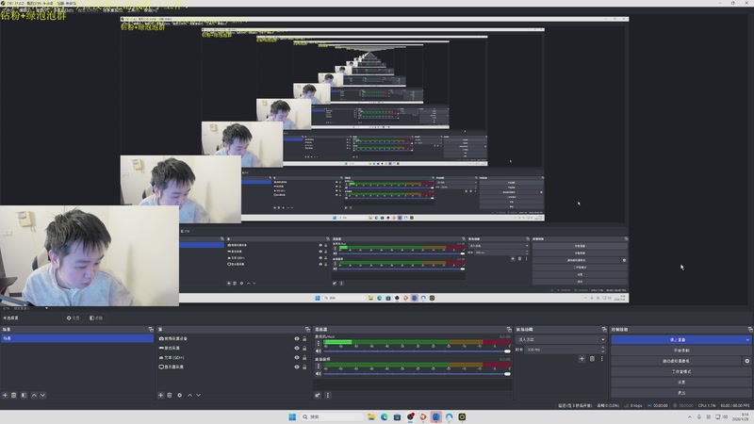Open scene filters icon in Scenes panel
The height and width of the screenshot is (424, 754).
[24, 395]
